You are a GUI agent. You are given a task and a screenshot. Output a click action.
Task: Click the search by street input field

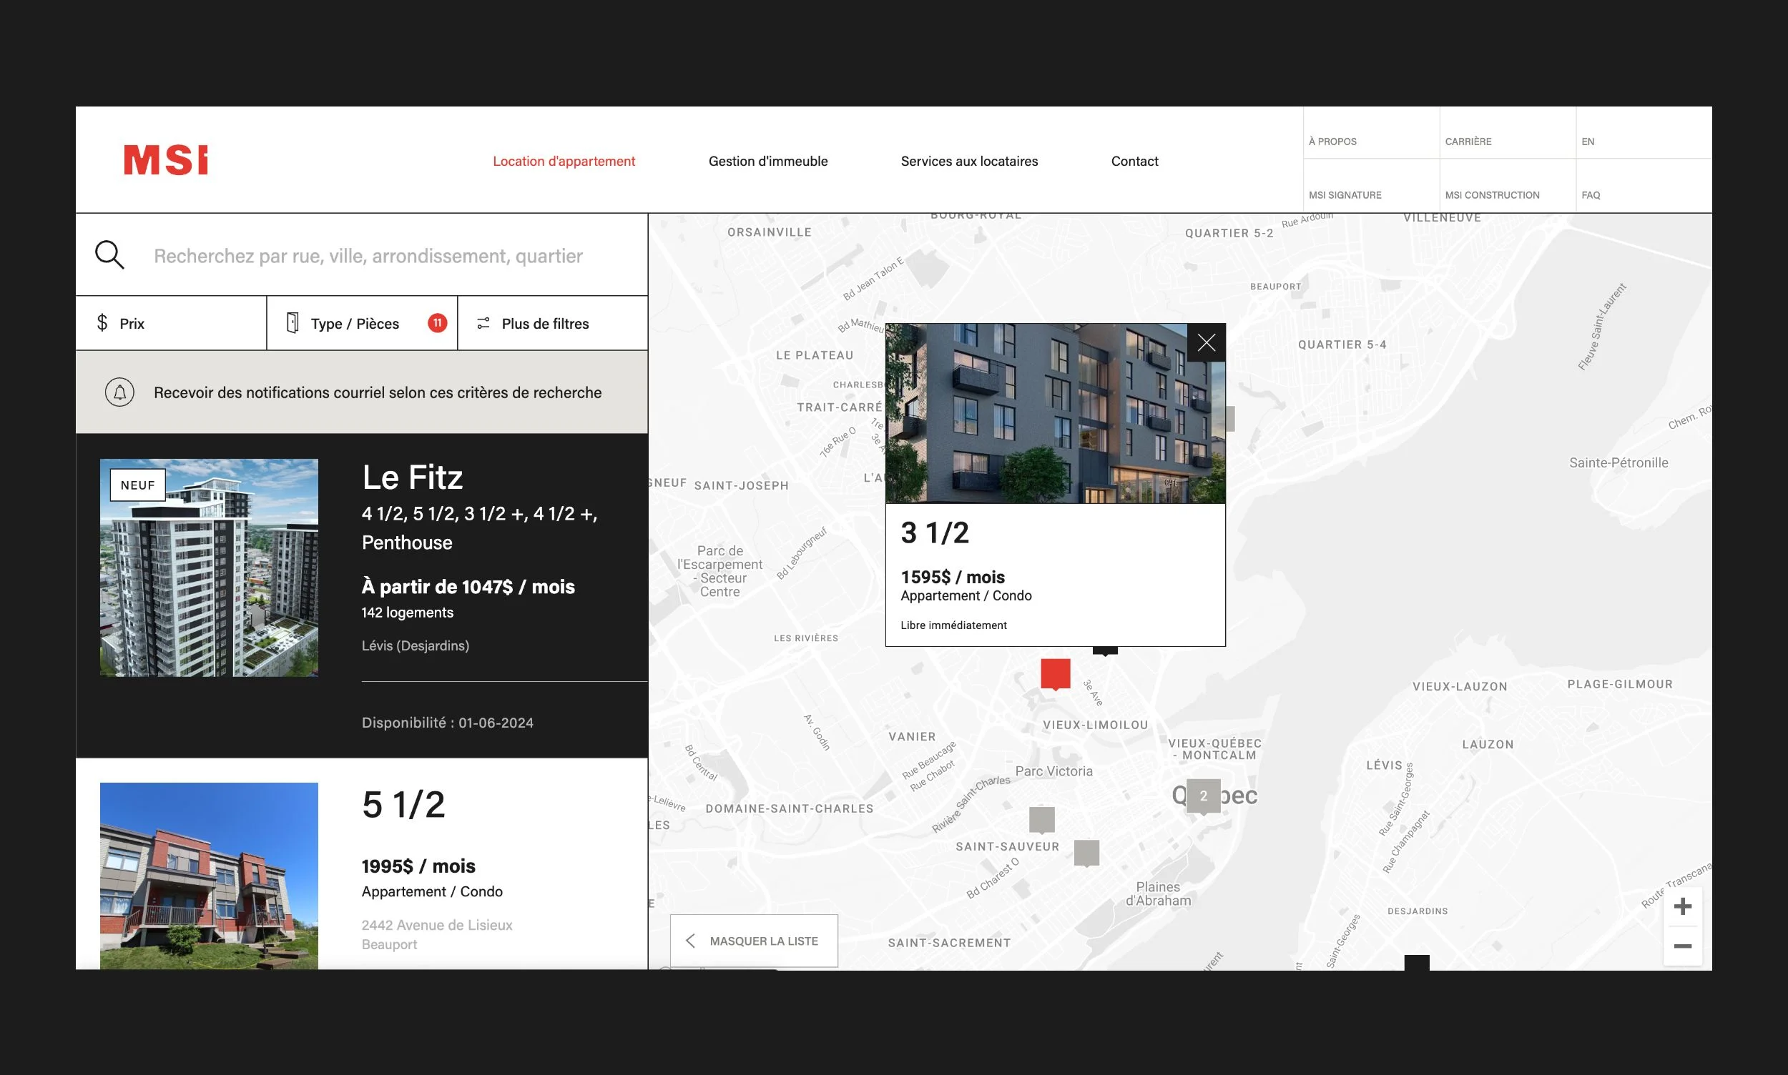368,256
